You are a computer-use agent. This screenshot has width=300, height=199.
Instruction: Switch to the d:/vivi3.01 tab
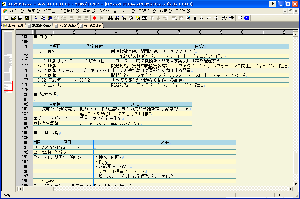click(x=13, y=25)
